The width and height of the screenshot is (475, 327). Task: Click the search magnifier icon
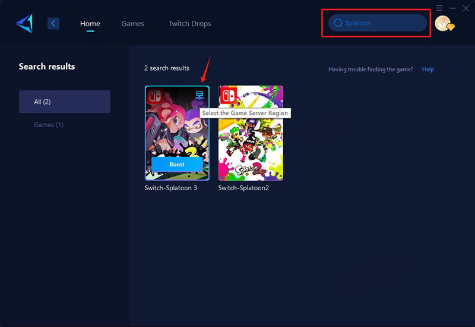pyautogui.click(x=338, y=23)
